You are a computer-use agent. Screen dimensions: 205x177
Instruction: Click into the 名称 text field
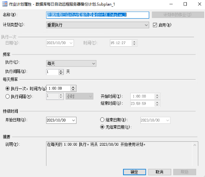tap(98, 15)
